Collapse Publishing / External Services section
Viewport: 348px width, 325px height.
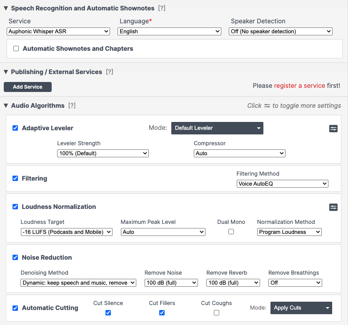[6, 72]
